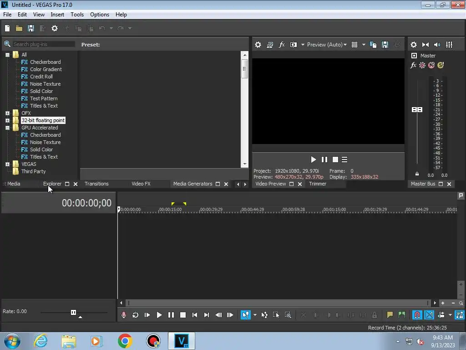Screen dimensions: 466x350
Task: Insert a marker with the flag icon
Action: click(390, 315)
